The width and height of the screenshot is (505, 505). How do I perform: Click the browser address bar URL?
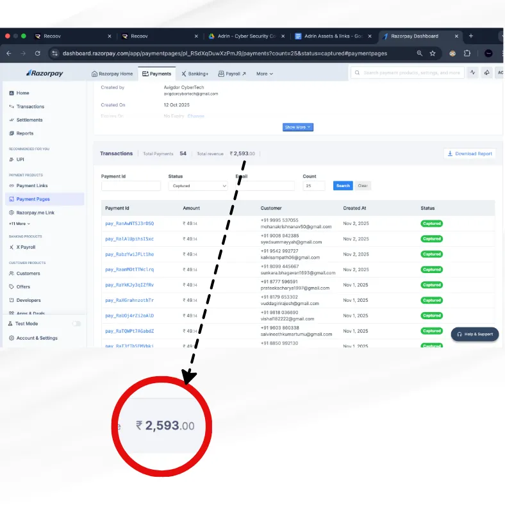pos(225,53)
